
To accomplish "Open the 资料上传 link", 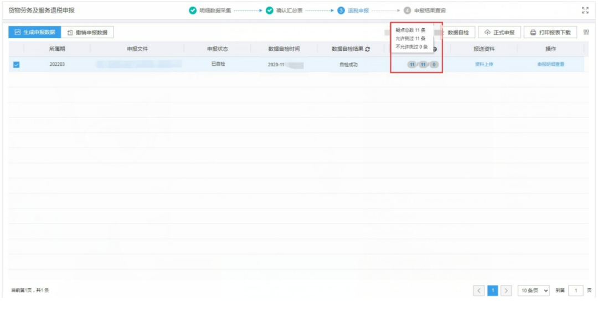I will 484,65.
